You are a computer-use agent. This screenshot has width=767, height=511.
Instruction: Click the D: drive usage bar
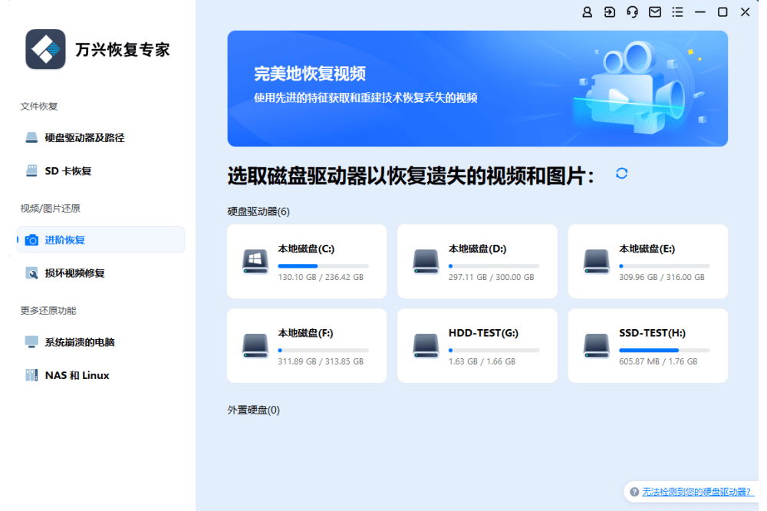(494, 265)
